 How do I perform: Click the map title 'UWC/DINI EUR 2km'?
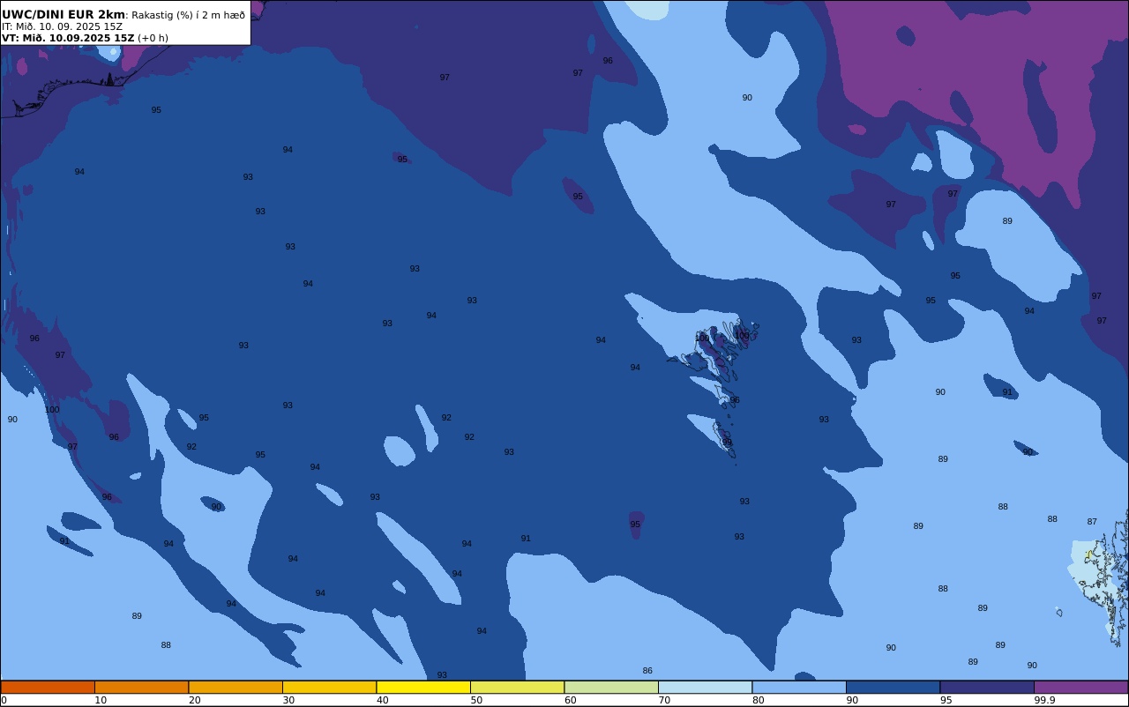point(64,15)
